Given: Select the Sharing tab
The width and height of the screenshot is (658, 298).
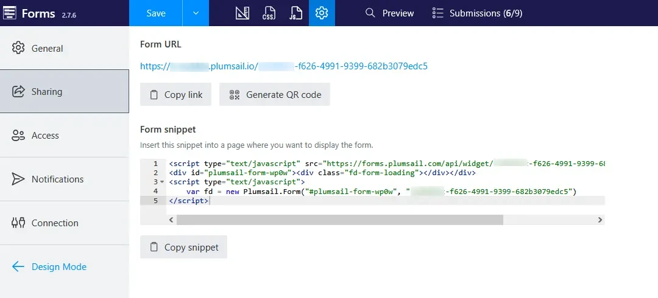Looking at the screenshot, I should 64,91.
